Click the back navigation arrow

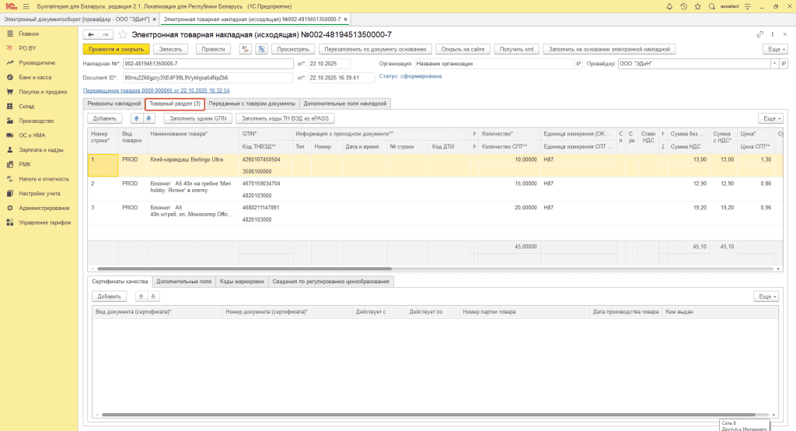coord(90,35)
